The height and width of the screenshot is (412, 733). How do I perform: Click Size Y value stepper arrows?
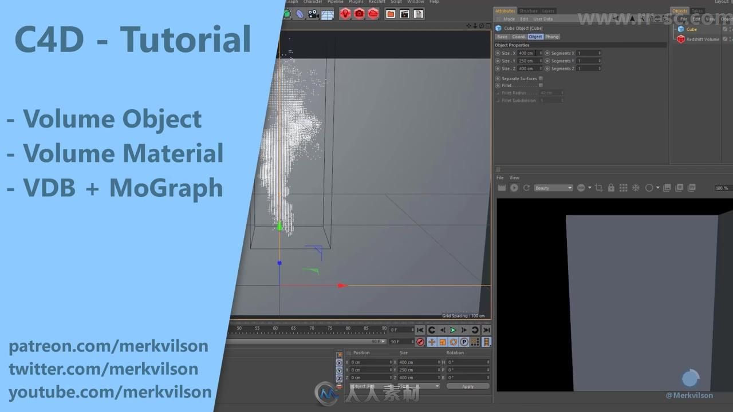pyautogui.click(x=541, y=61)
